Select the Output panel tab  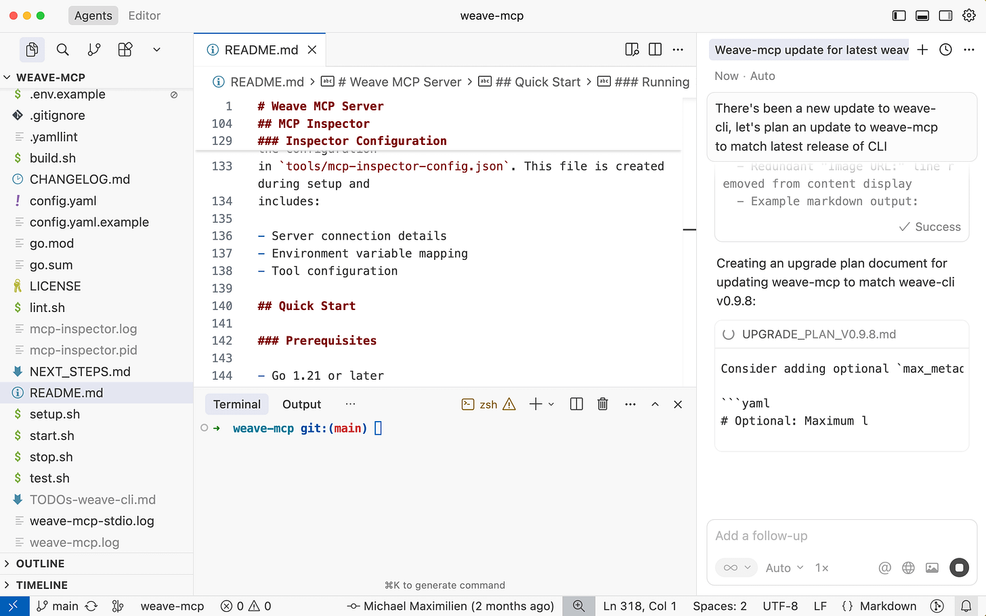[x=301, y=404]
